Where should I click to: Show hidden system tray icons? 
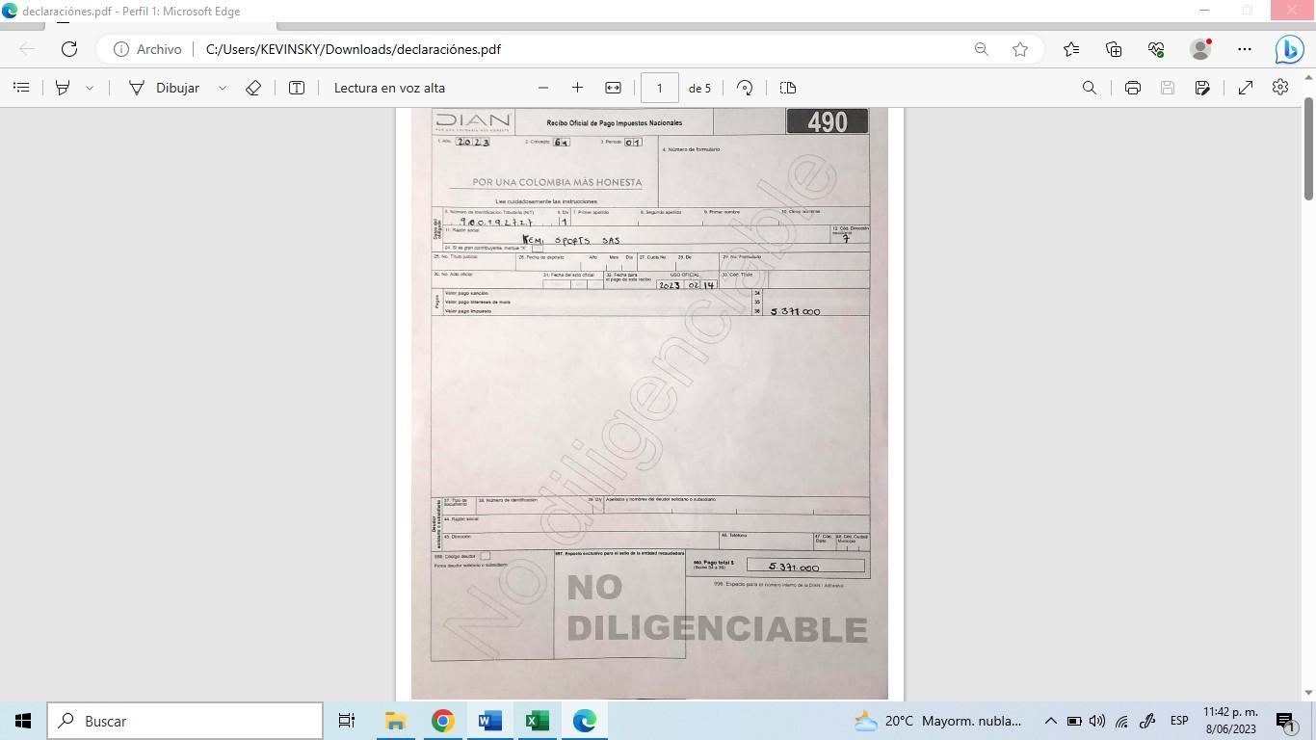click(x=1051, y=721)
